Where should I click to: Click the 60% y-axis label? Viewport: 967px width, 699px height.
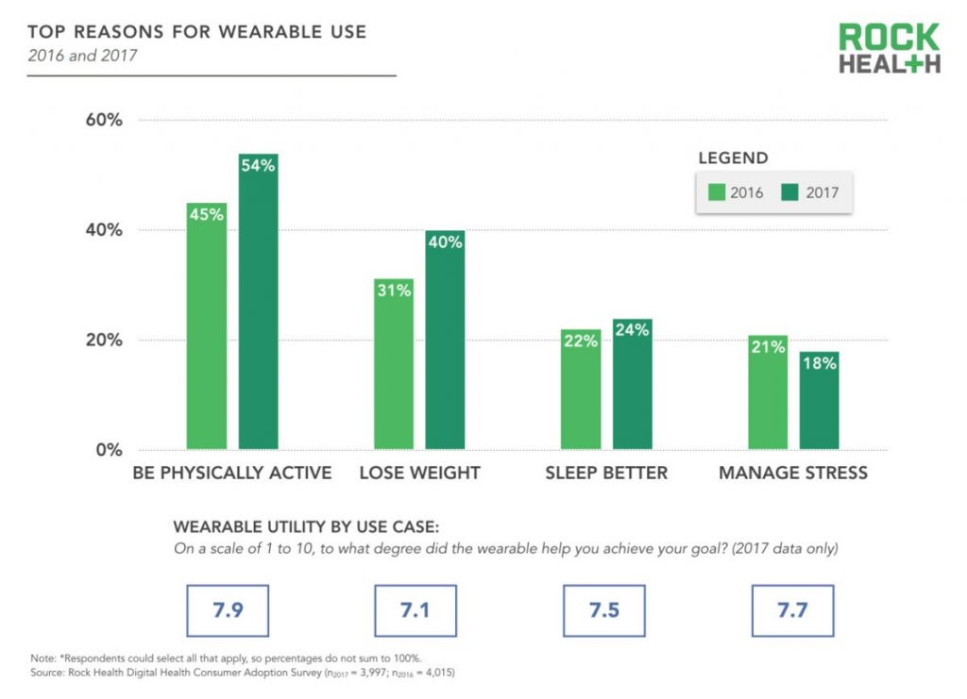[106, 121]
